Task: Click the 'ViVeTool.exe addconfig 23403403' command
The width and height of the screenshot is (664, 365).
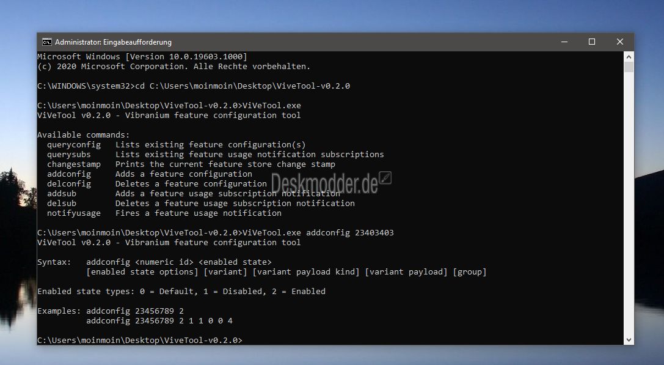Action: pyautogui.click(x=318, y=233)
